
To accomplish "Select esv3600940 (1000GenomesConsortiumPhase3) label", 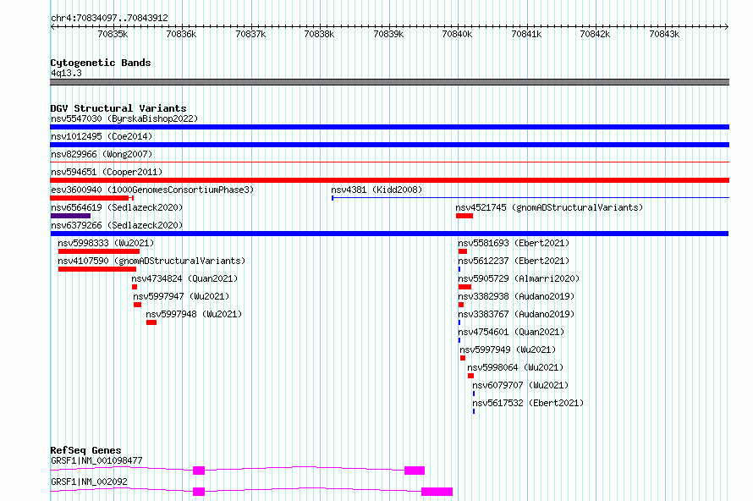I will point(152,190).
